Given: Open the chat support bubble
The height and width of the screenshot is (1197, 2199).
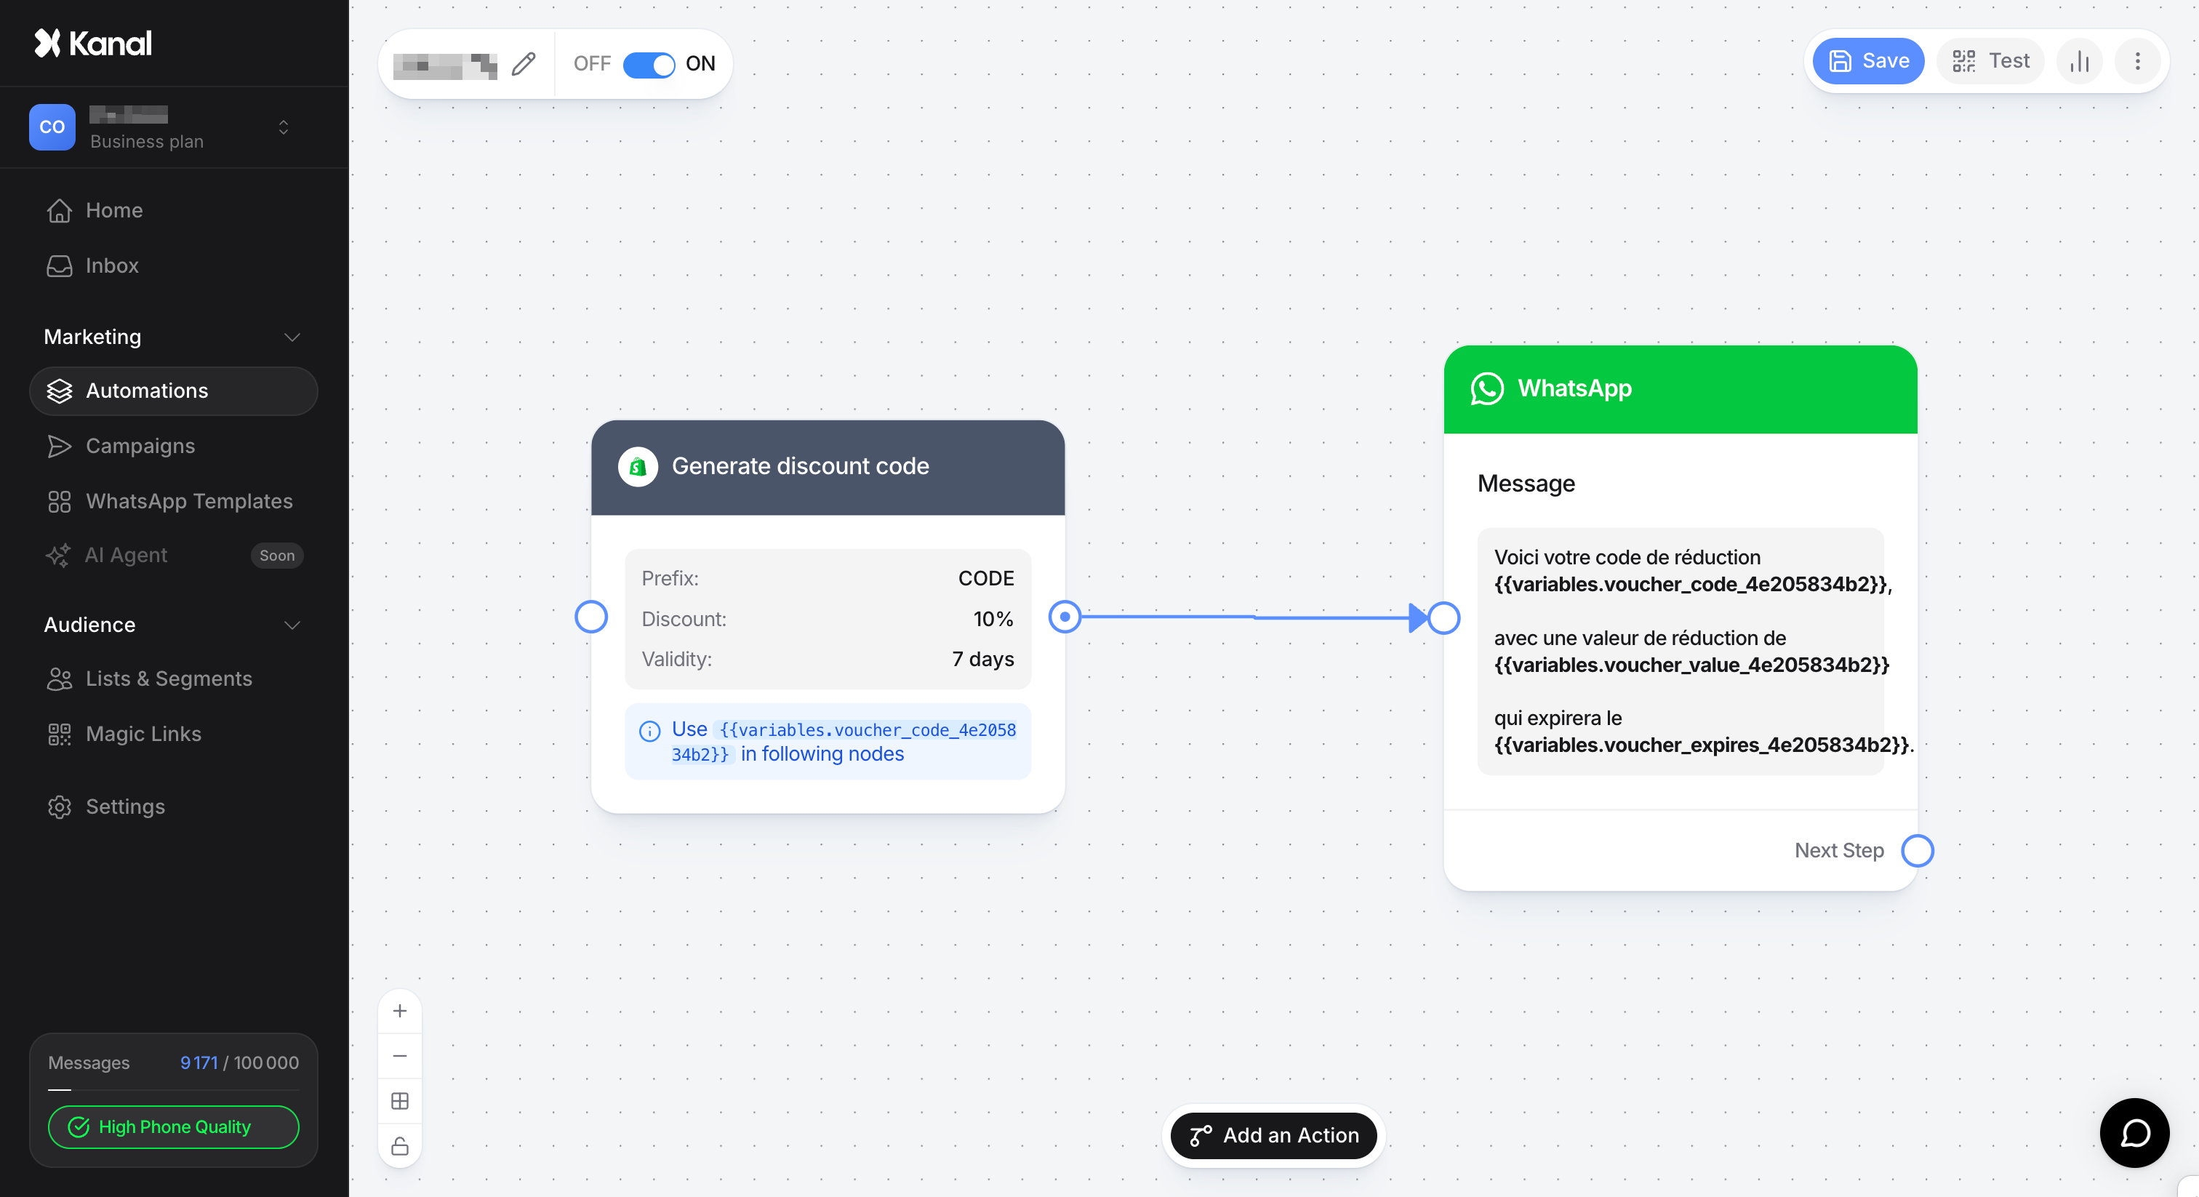Looking at the screenshot, I should tap(2134, 1133).
